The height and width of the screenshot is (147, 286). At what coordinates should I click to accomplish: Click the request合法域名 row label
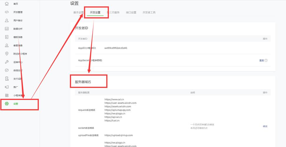tap(87, 110)
